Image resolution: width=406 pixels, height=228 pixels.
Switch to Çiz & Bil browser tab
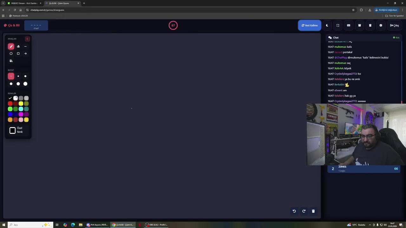(x=62, y=3)
